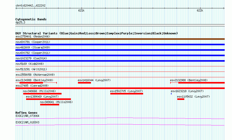Open esv2134988 (Bentley2008) variant label
Screen dimensions: 232x140
tap(34, 80)
